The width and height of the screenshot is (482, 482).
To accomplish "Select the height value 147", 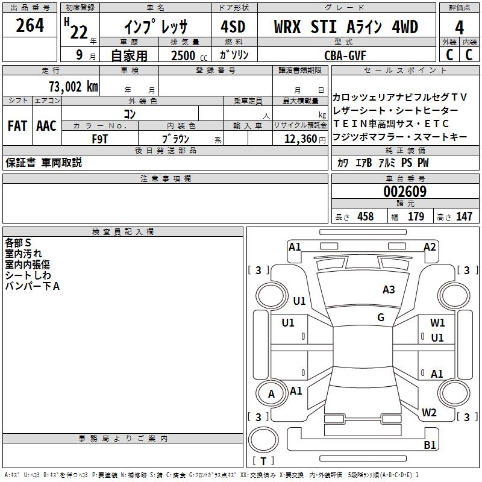I will 464,216.
